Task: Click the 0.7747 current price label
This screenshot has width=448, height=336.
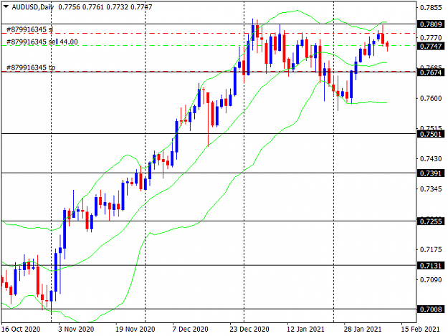Action: pos(432,46)
